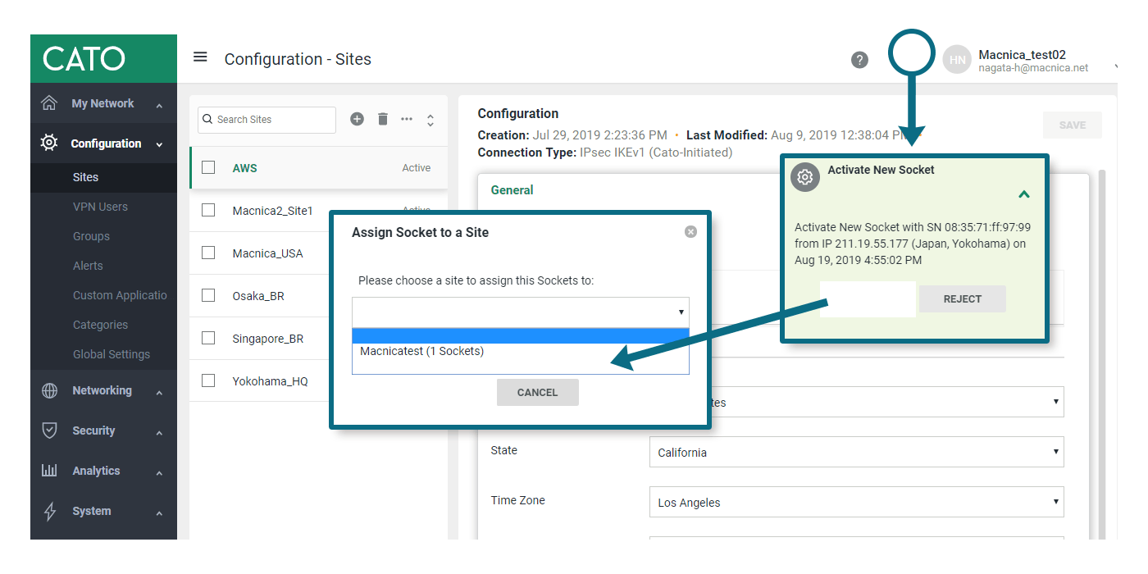
Task: Open Groups in sidebar
Action: [x=91, y=236]
